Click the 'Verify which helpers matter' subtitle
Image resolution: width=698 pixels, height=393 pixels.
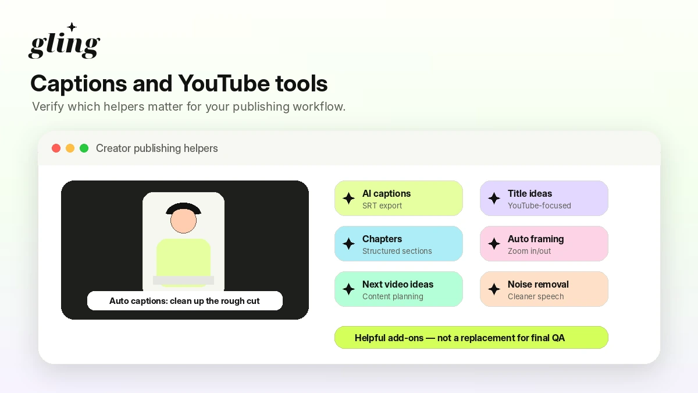(x=189, y=107)
